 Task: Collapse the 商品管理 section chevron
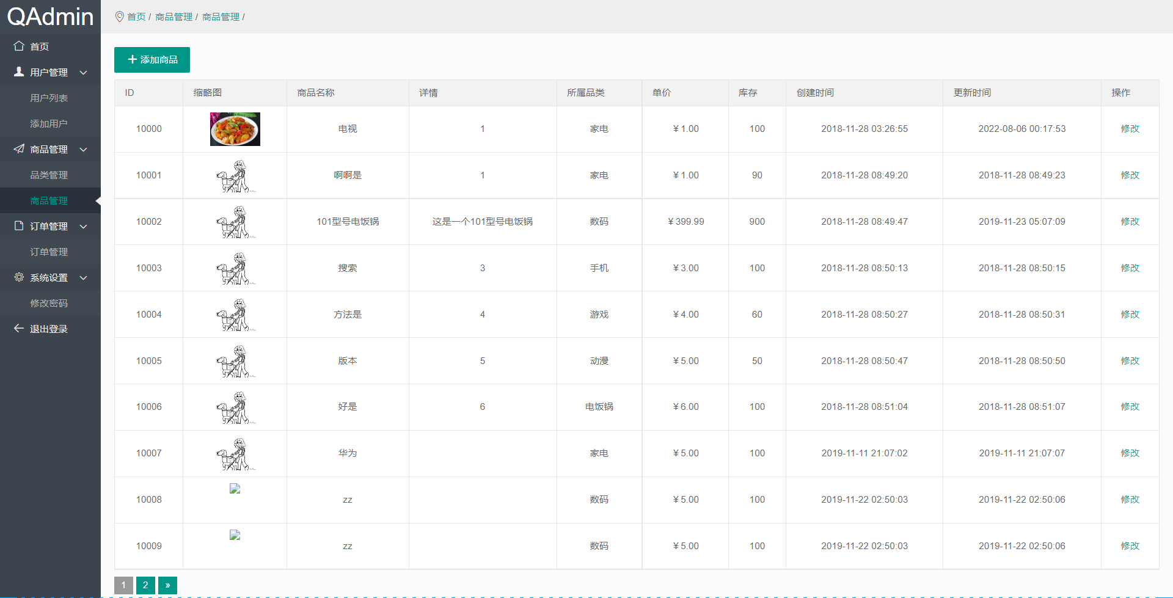[84, 149]
